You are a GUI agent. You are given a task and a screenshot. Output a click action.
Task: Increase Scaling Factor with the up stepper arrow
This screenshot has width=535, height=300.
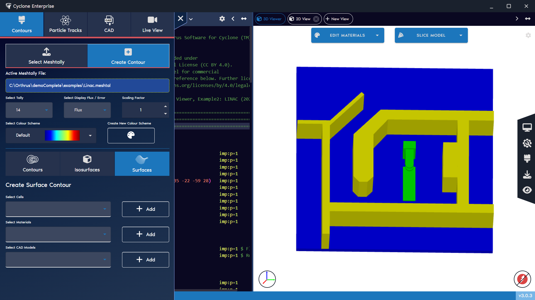(x=165, y=106)
